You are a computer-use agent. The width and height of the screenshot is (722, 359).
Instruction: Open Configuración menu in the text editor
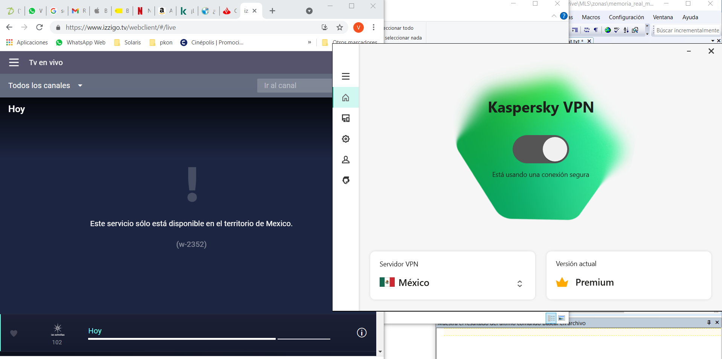pos(626,17)
